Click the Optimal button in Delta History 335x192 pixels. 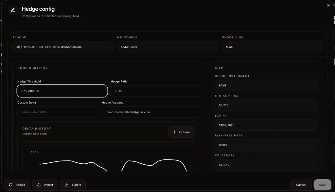182,132
